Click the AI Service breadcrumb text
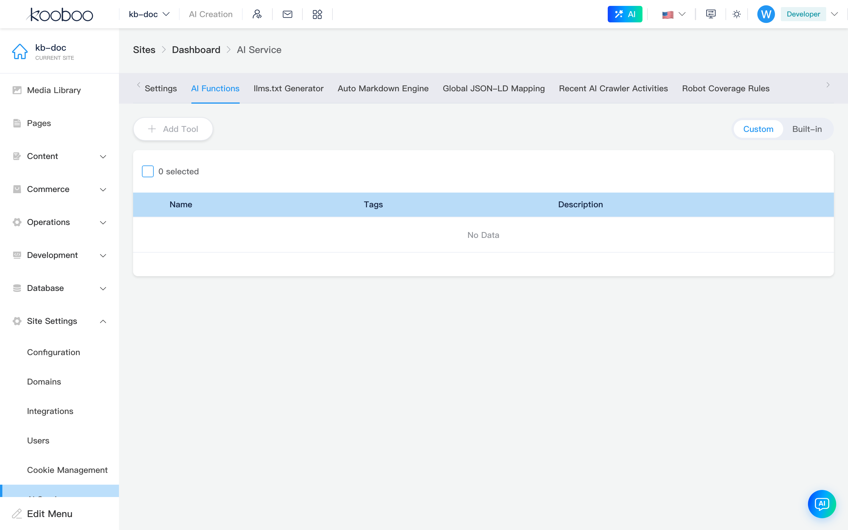This screenshot has height=530, width=848. [x=259, y=50]
